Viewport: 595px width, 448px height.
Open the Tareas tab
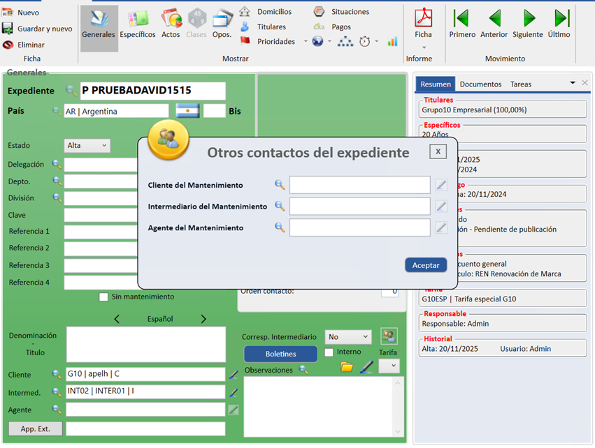(x=521, y=84)
